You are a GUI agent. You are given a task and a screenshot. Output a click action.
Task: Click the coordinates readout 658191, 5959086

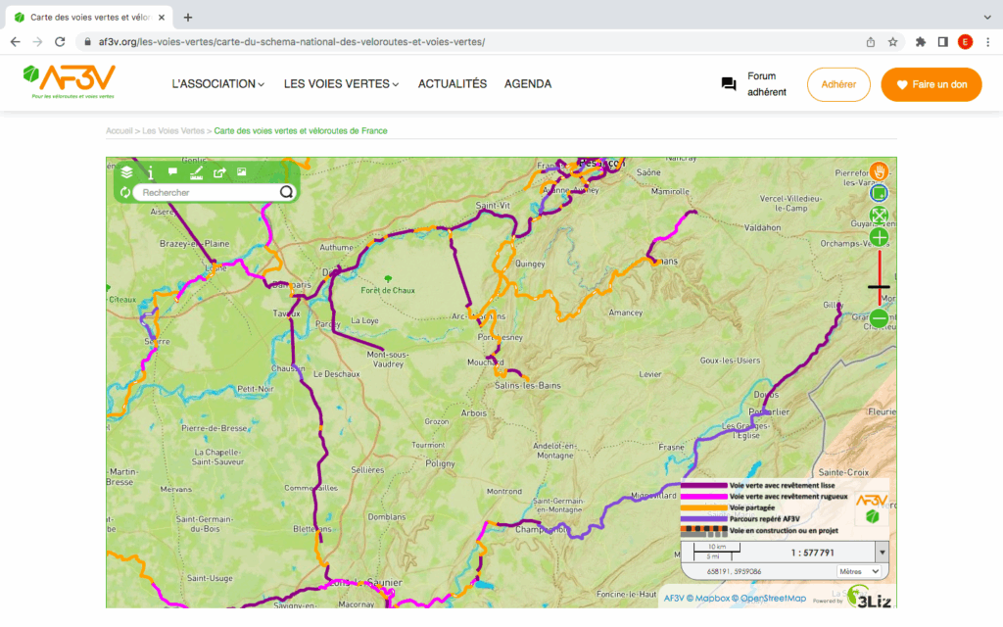point(734,571)
